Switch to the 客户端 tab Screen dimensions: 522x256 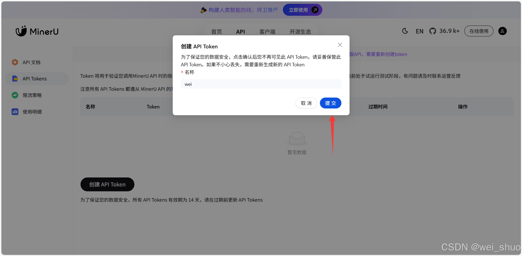pyautogui.click(x=267, y=32)
